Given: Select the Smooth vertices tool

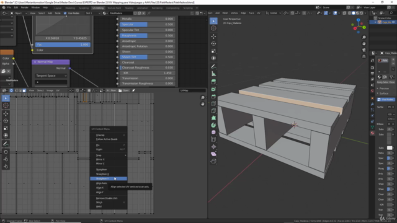Looking at the screenshot, I should pos(213,132).
